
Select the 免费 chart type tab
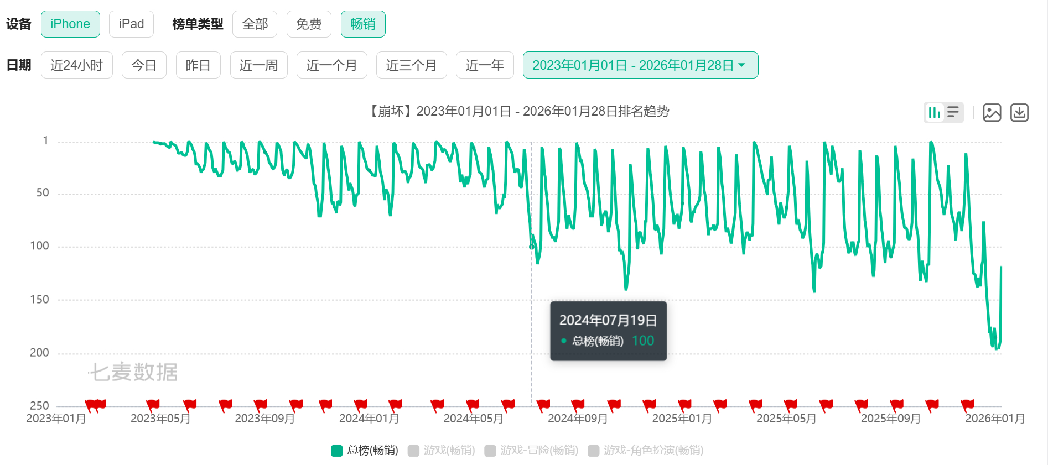pyautogui.click(x=309, y=24)
